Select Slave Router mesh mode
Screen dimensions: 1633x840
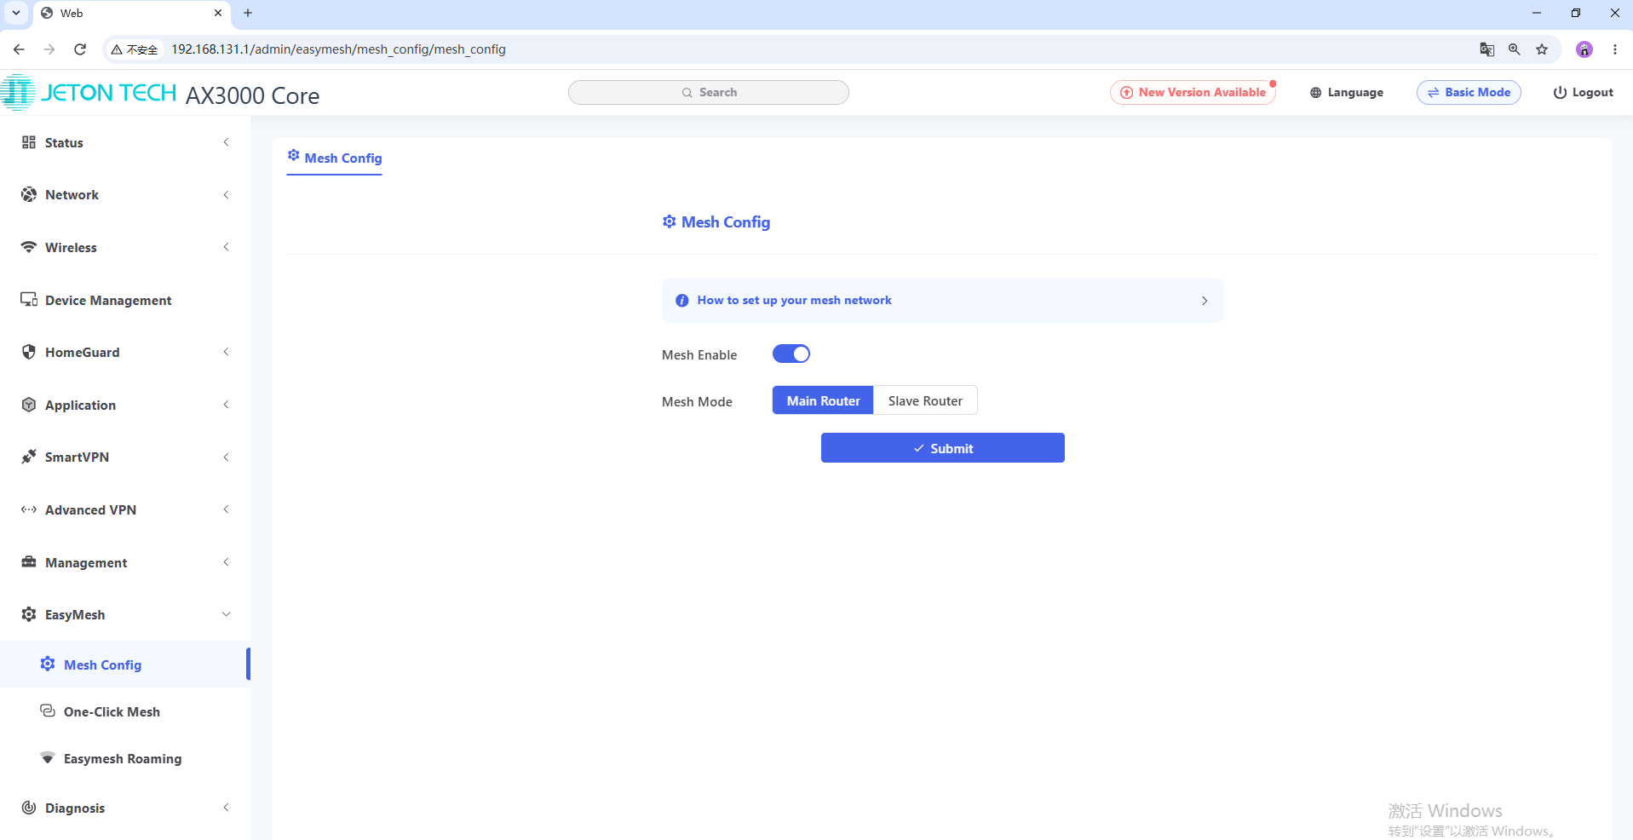click(925, 400)
